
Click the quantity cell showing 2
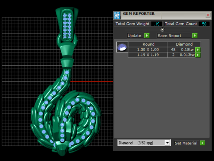point(173,55)
